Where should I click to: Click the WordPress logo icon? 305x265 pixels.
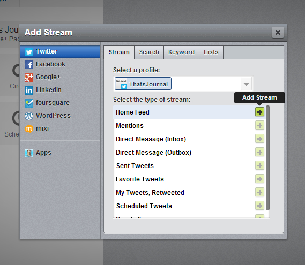[29, 116]
